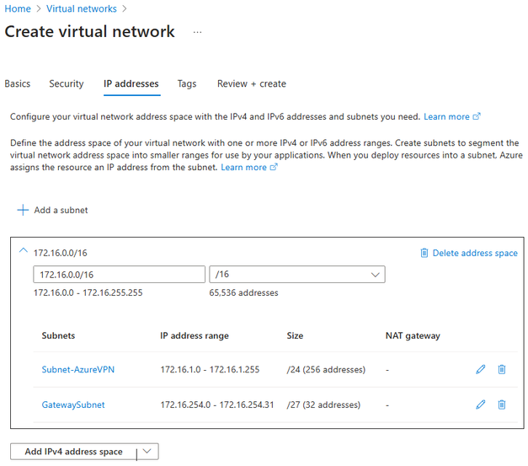Click the 65,536 addresses text

click(x=244, y=292)
